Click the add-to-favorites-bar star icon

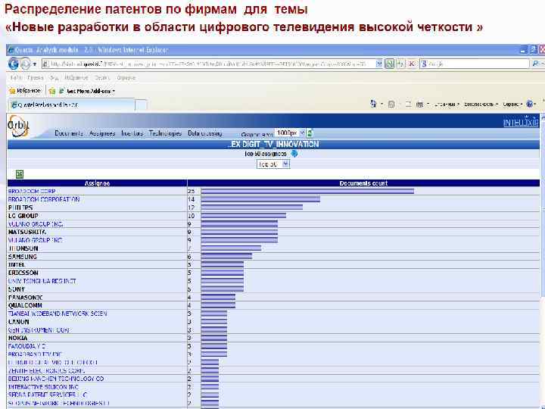point(52,91)
